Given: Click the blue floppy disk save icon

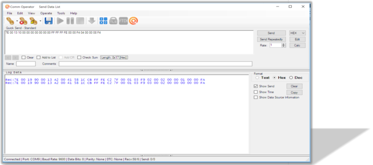Looking at the screenshot, I should coord(48,21).
